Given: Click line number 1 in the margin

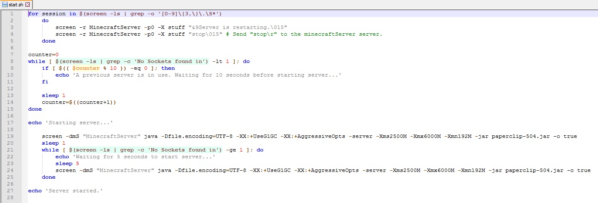Looking at the screenshot, I should tap(12, 14).
